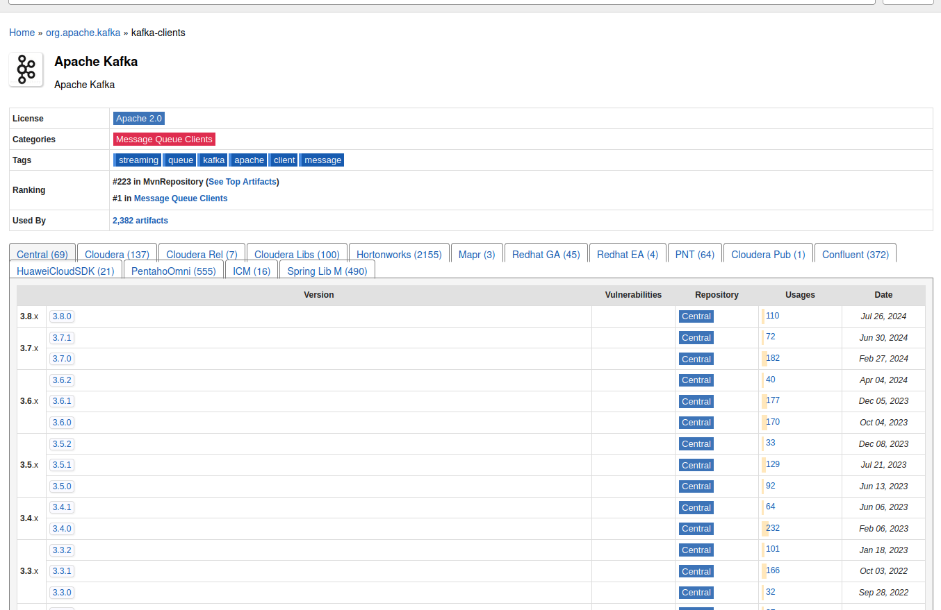Open the 182 usages link for 3.7.0
Viewport: 941px width, 610px height.
click(x=772, y=358)
